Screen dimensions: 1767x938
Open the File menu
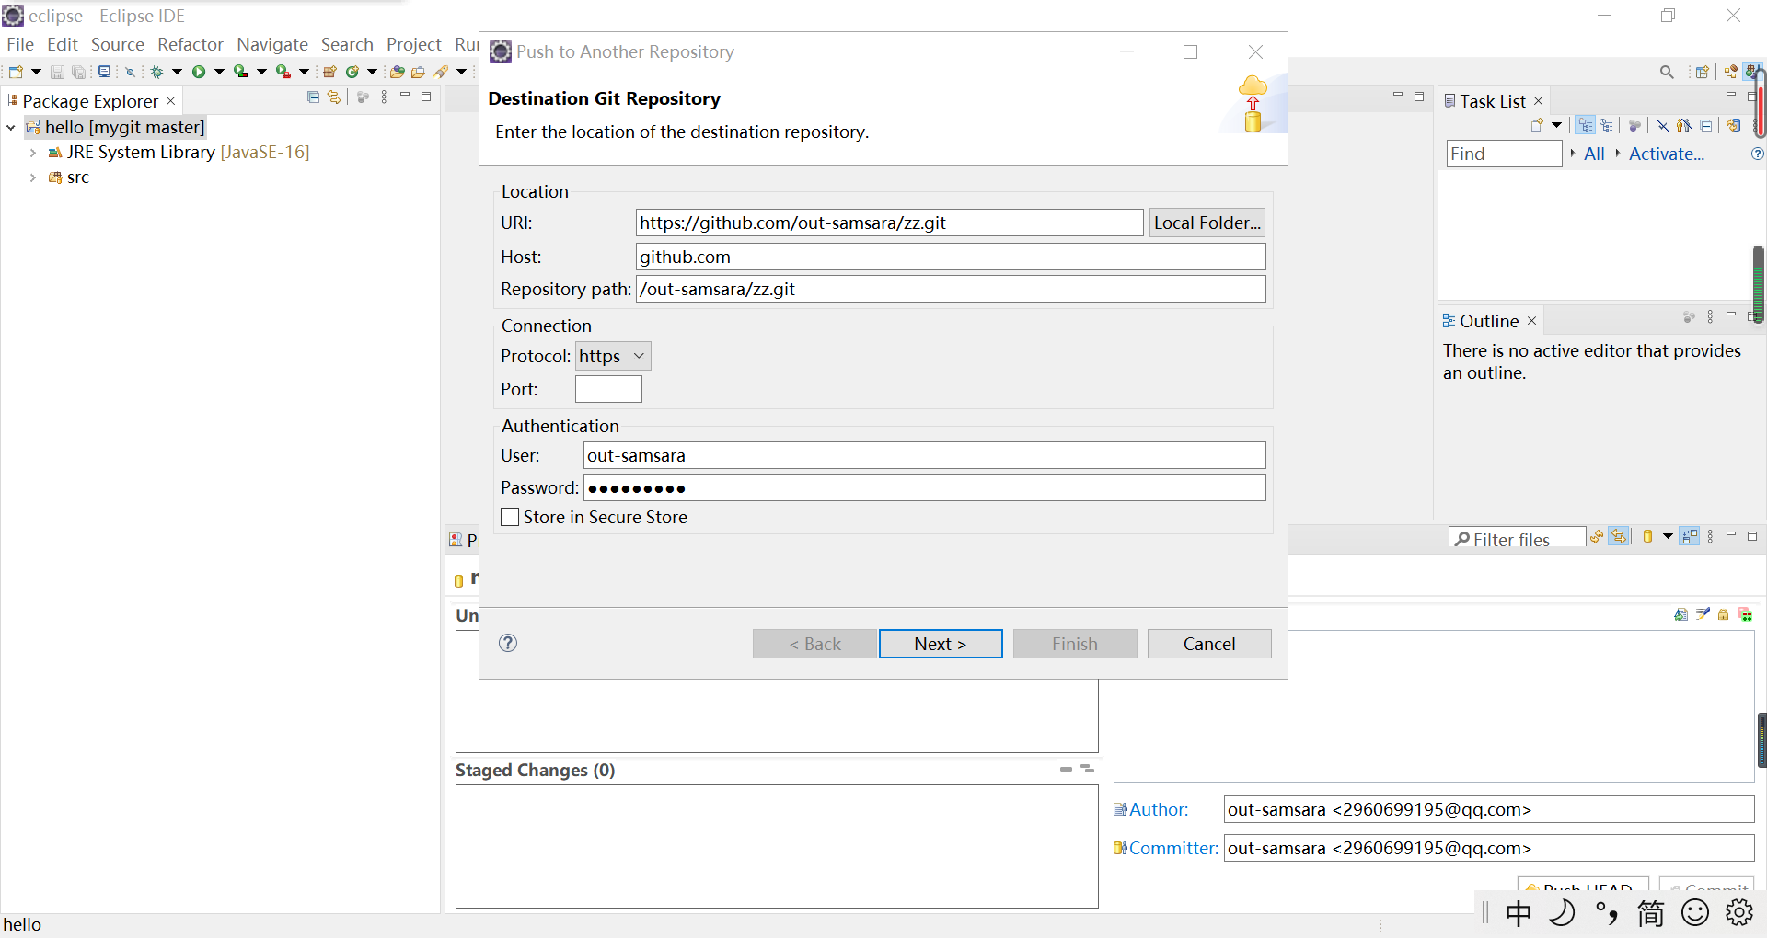20,44
